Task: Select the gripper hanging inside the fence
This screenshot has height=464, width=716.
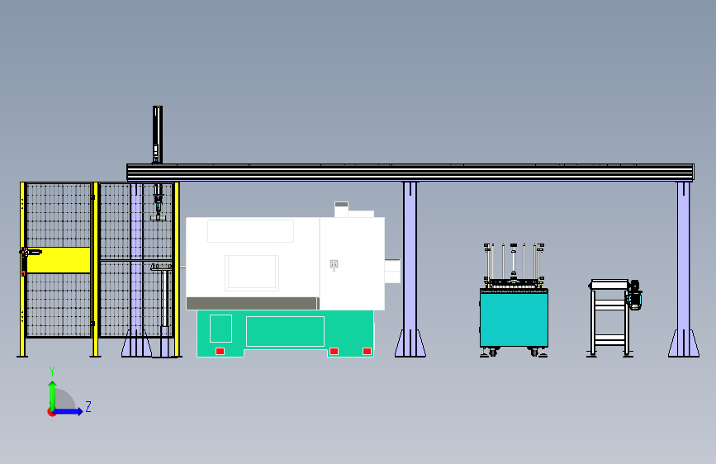Action: 158,203
